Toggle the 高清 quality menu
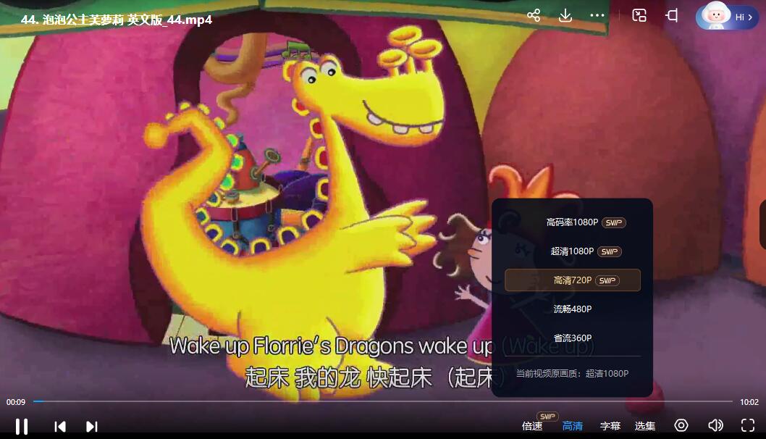766x439 pixels. [x=573, y=426]
